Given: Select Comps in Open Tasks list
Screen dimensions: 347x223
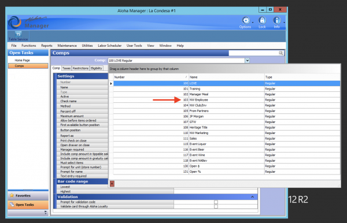Looking at the screenshot, I should 28,66.
